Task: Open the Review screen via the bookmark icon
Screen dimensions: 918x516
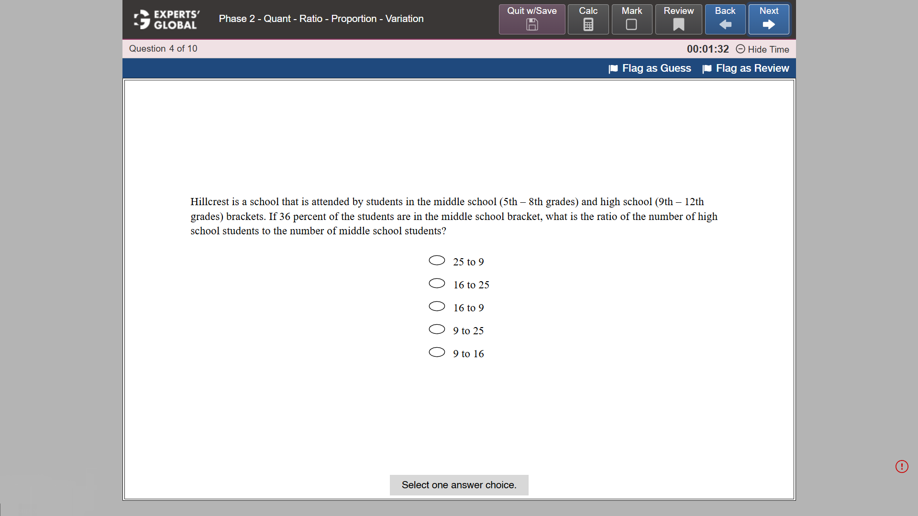Action: click(678, 23)
